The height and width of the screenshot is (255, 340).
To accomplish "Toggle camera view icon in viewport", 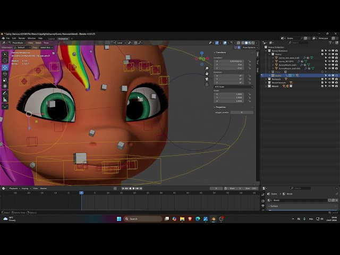I will coord(207,79).
